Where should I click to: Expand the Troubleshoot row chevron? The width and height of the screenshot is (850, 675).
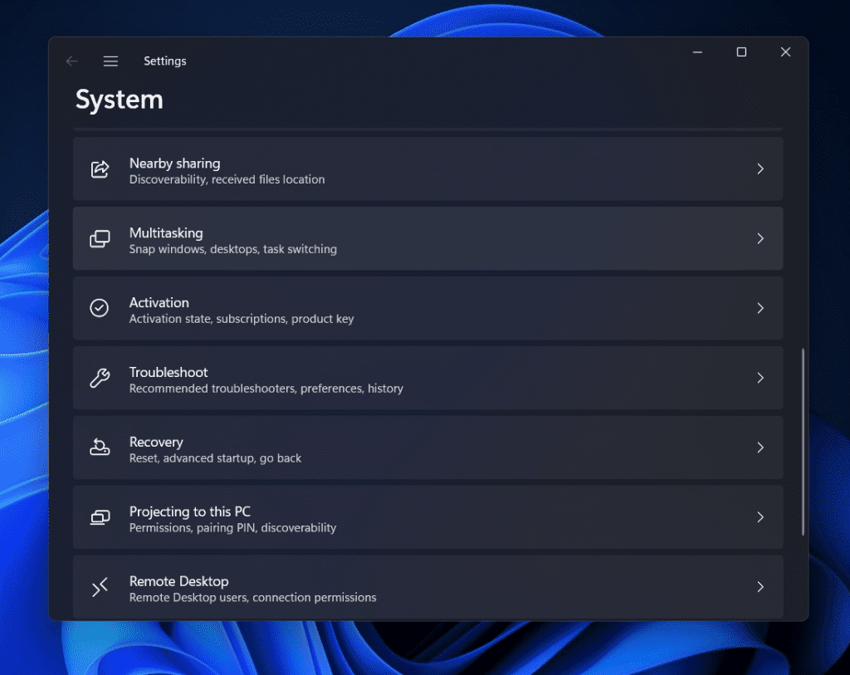click(760, 378)
